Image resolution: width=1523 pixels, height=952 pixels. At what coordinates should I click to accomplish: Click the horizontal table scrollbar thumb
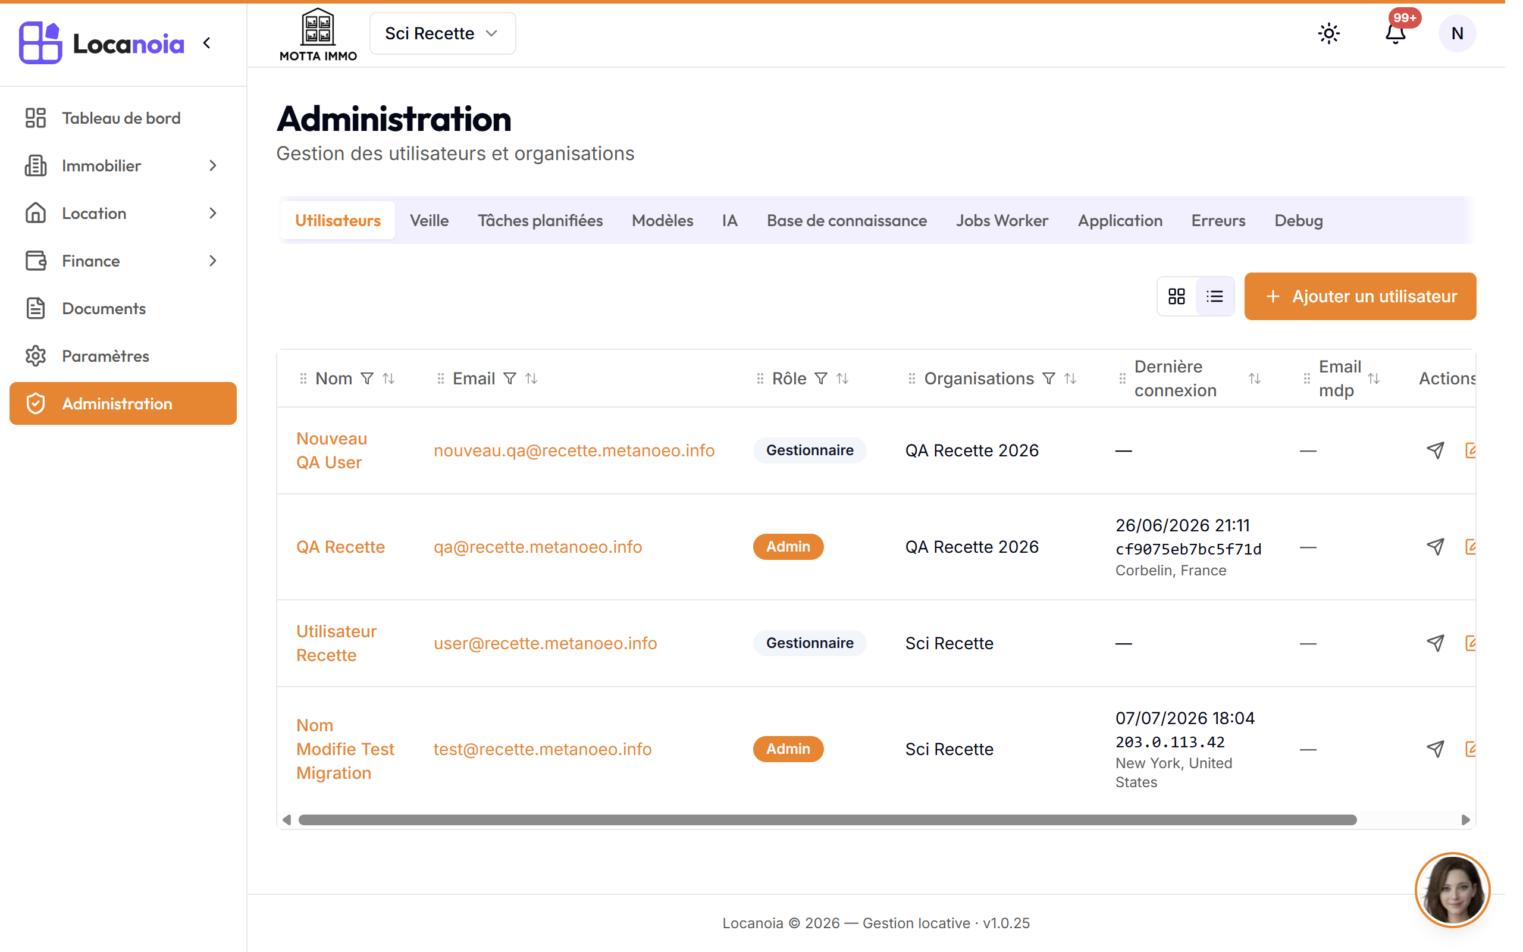(x=827, y=820)
